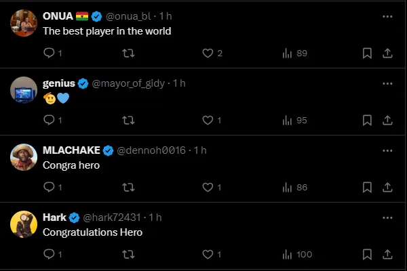This screenshot has width=407, height=271.
Task: Like ONUA's tweet
Action: [208, 53]
